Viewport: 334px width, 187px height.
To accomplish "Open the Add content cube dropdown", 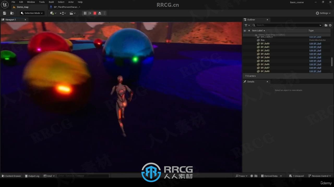I will tap(53, 13).
